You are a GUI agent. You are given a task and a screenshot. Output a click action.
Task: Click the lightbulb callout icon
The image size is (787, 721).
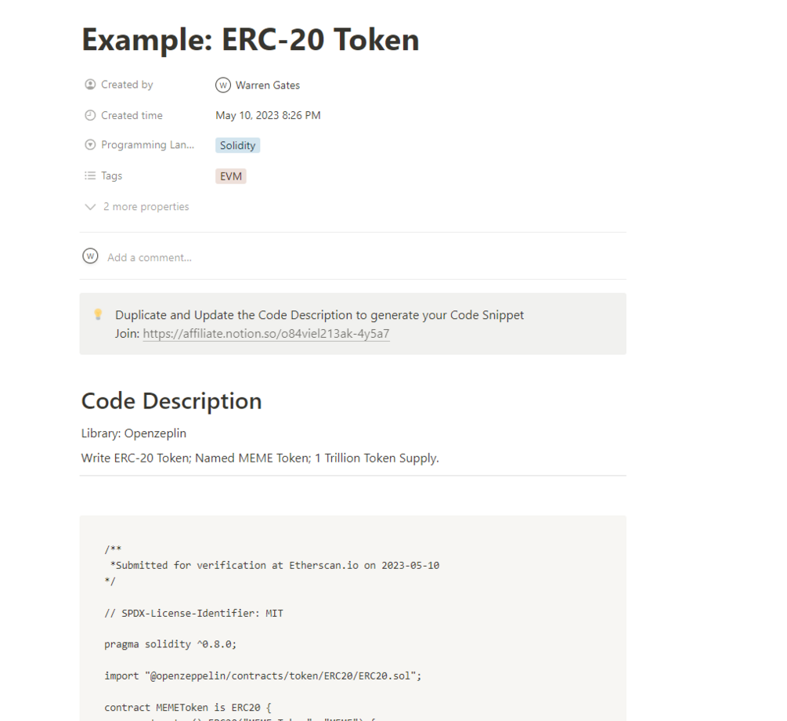[99, 314]
